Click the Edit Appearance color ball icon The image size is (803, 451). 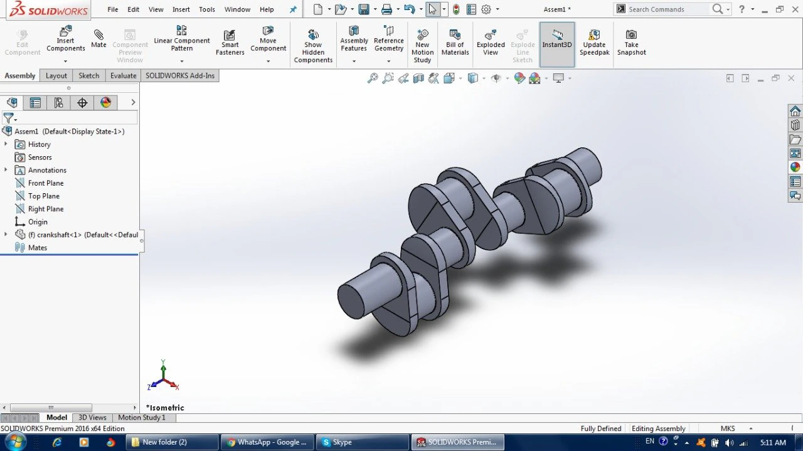coord(519,78)
